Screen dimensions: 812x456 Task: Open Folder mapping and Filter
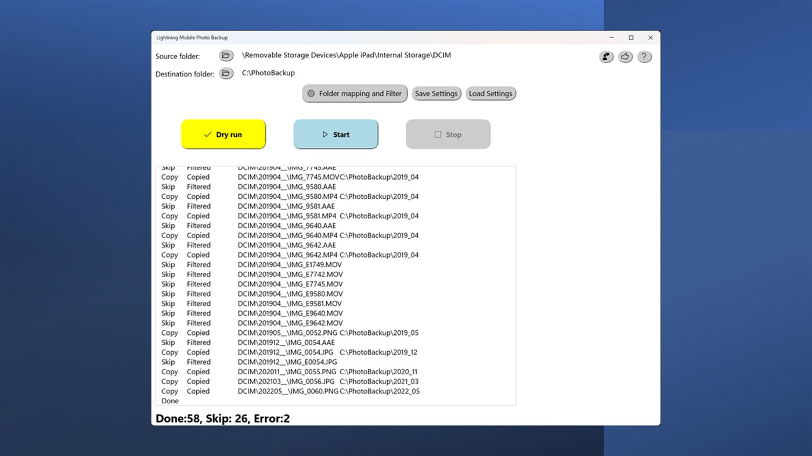tap(355, 93)
